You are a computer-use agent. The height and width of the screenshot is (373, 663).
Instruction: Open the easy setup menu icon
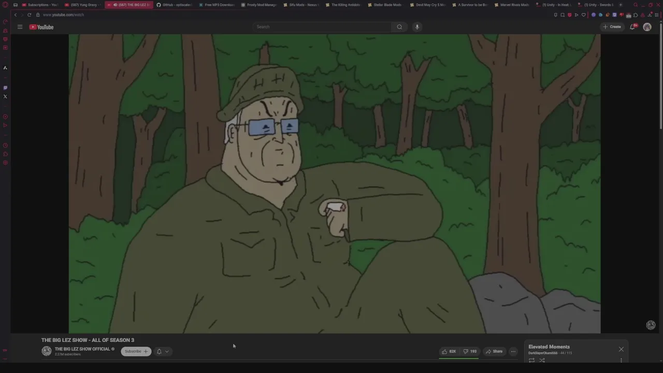pos(657,15)
